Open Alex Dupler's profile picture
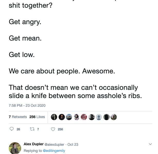Image resolution: width=158 pixels, height=154 pixels. tap(15, 148)
